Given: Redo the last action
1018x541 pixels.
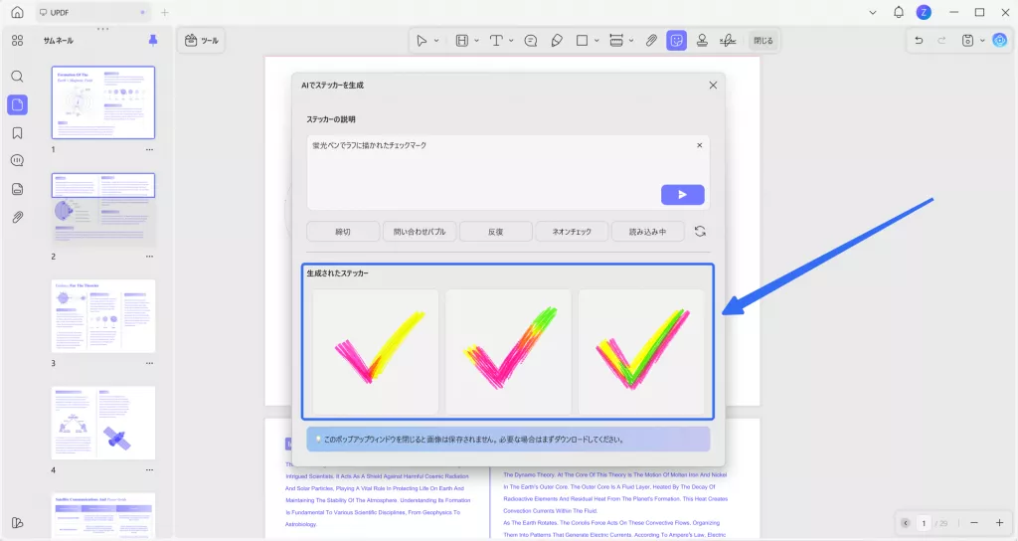Looking at the screenshot, I should pyautogui.click(x=941, y=40).
